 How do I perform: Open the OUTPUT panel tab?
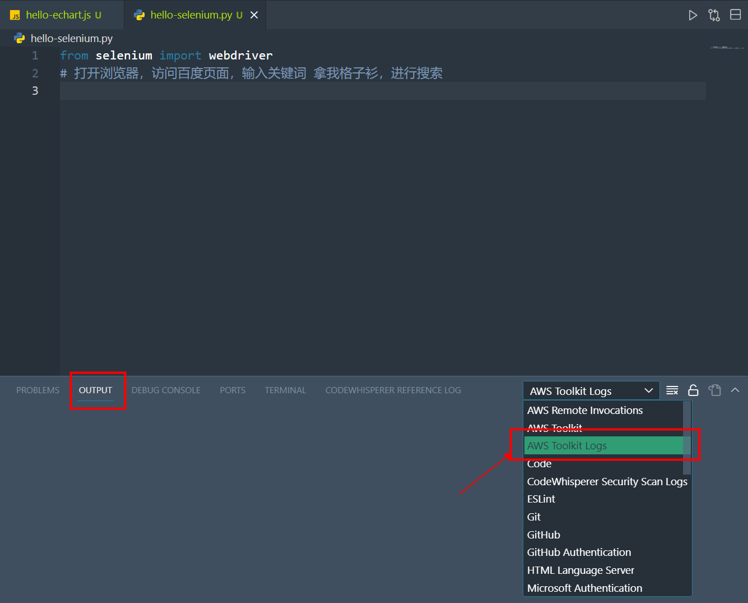tap(95, 390)
